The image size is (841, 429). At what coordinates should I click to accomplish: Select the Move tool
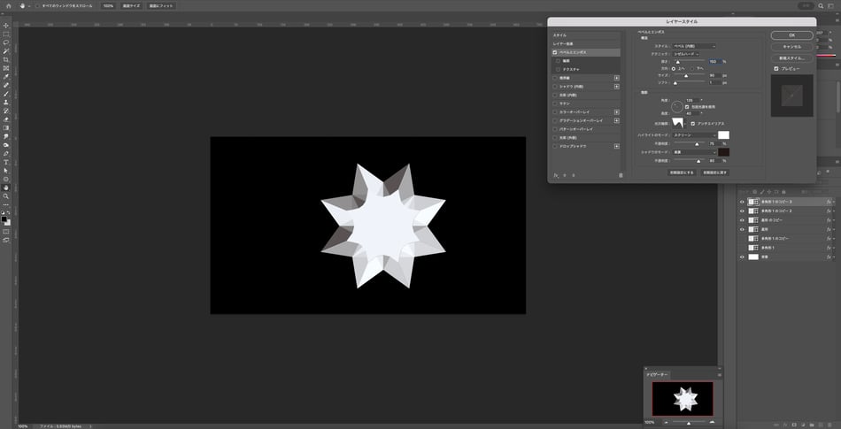click(x=6, y=25)
